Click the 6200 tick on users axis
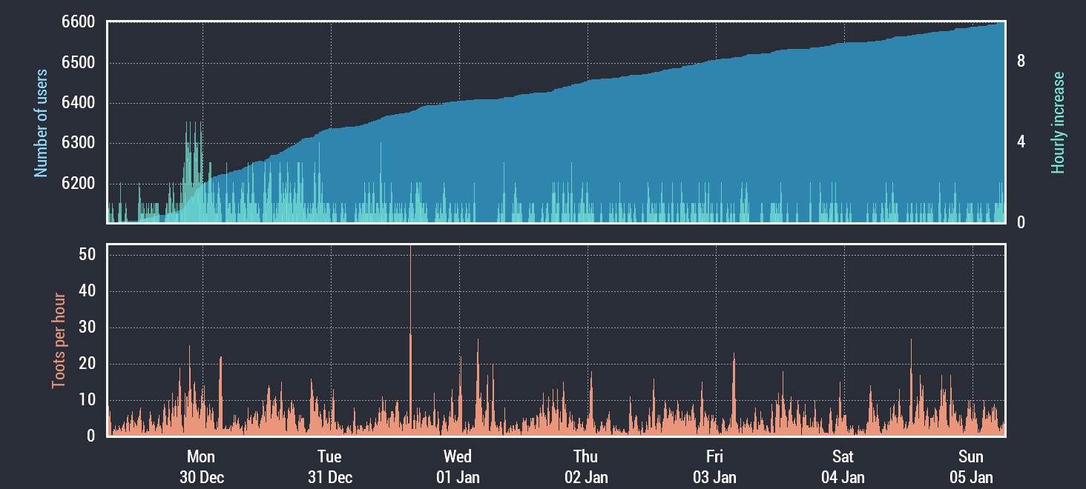This screenshot has width=1086, height=489. click(78, 183)
